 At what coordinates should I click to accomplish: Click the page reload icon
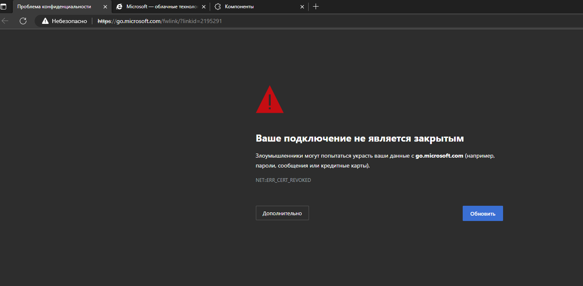pos(23,21)
